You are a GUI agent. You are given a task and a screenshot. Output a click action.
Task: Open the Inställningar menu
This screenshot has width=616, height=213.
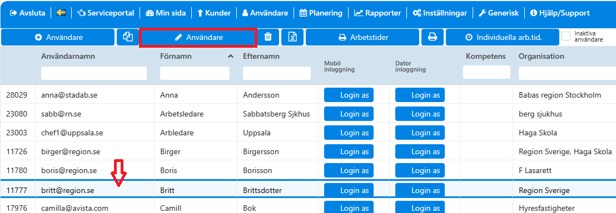(x=440, y=13)
